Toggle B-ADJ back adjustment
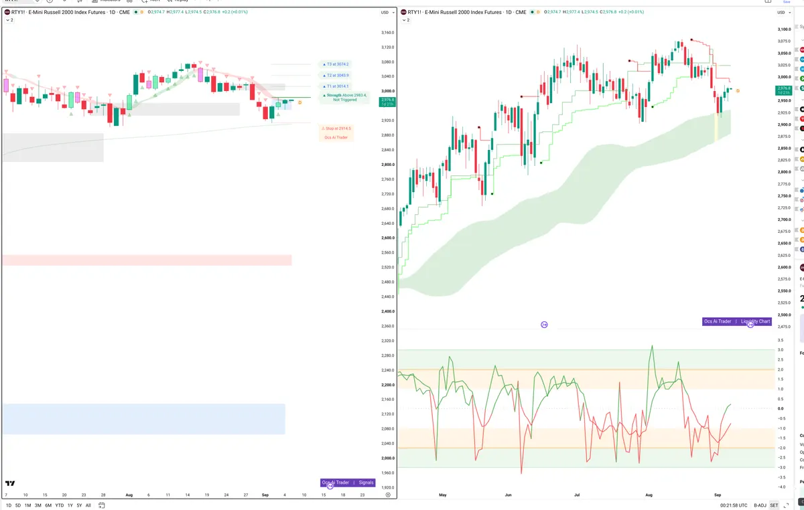This screenshot has height=510, width=804. (x=760, y=505)
